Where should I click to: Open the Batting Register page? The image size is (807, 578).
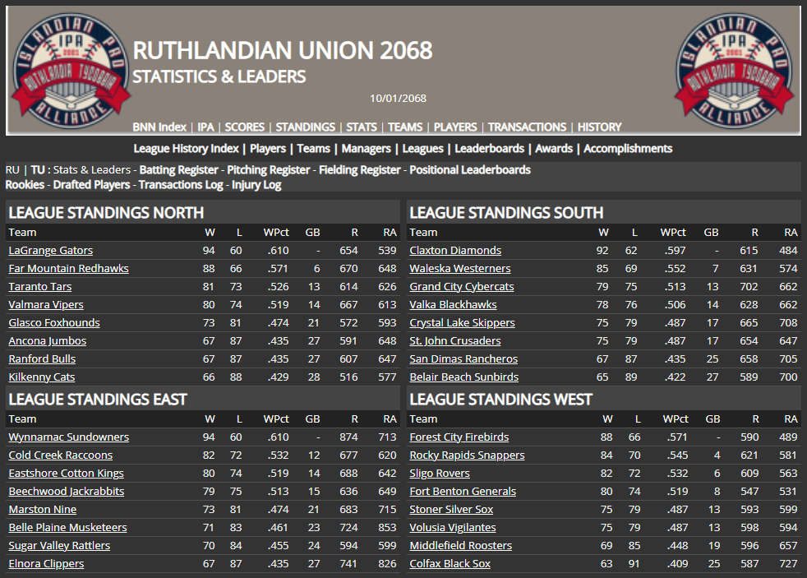click(x=179, y=170)
